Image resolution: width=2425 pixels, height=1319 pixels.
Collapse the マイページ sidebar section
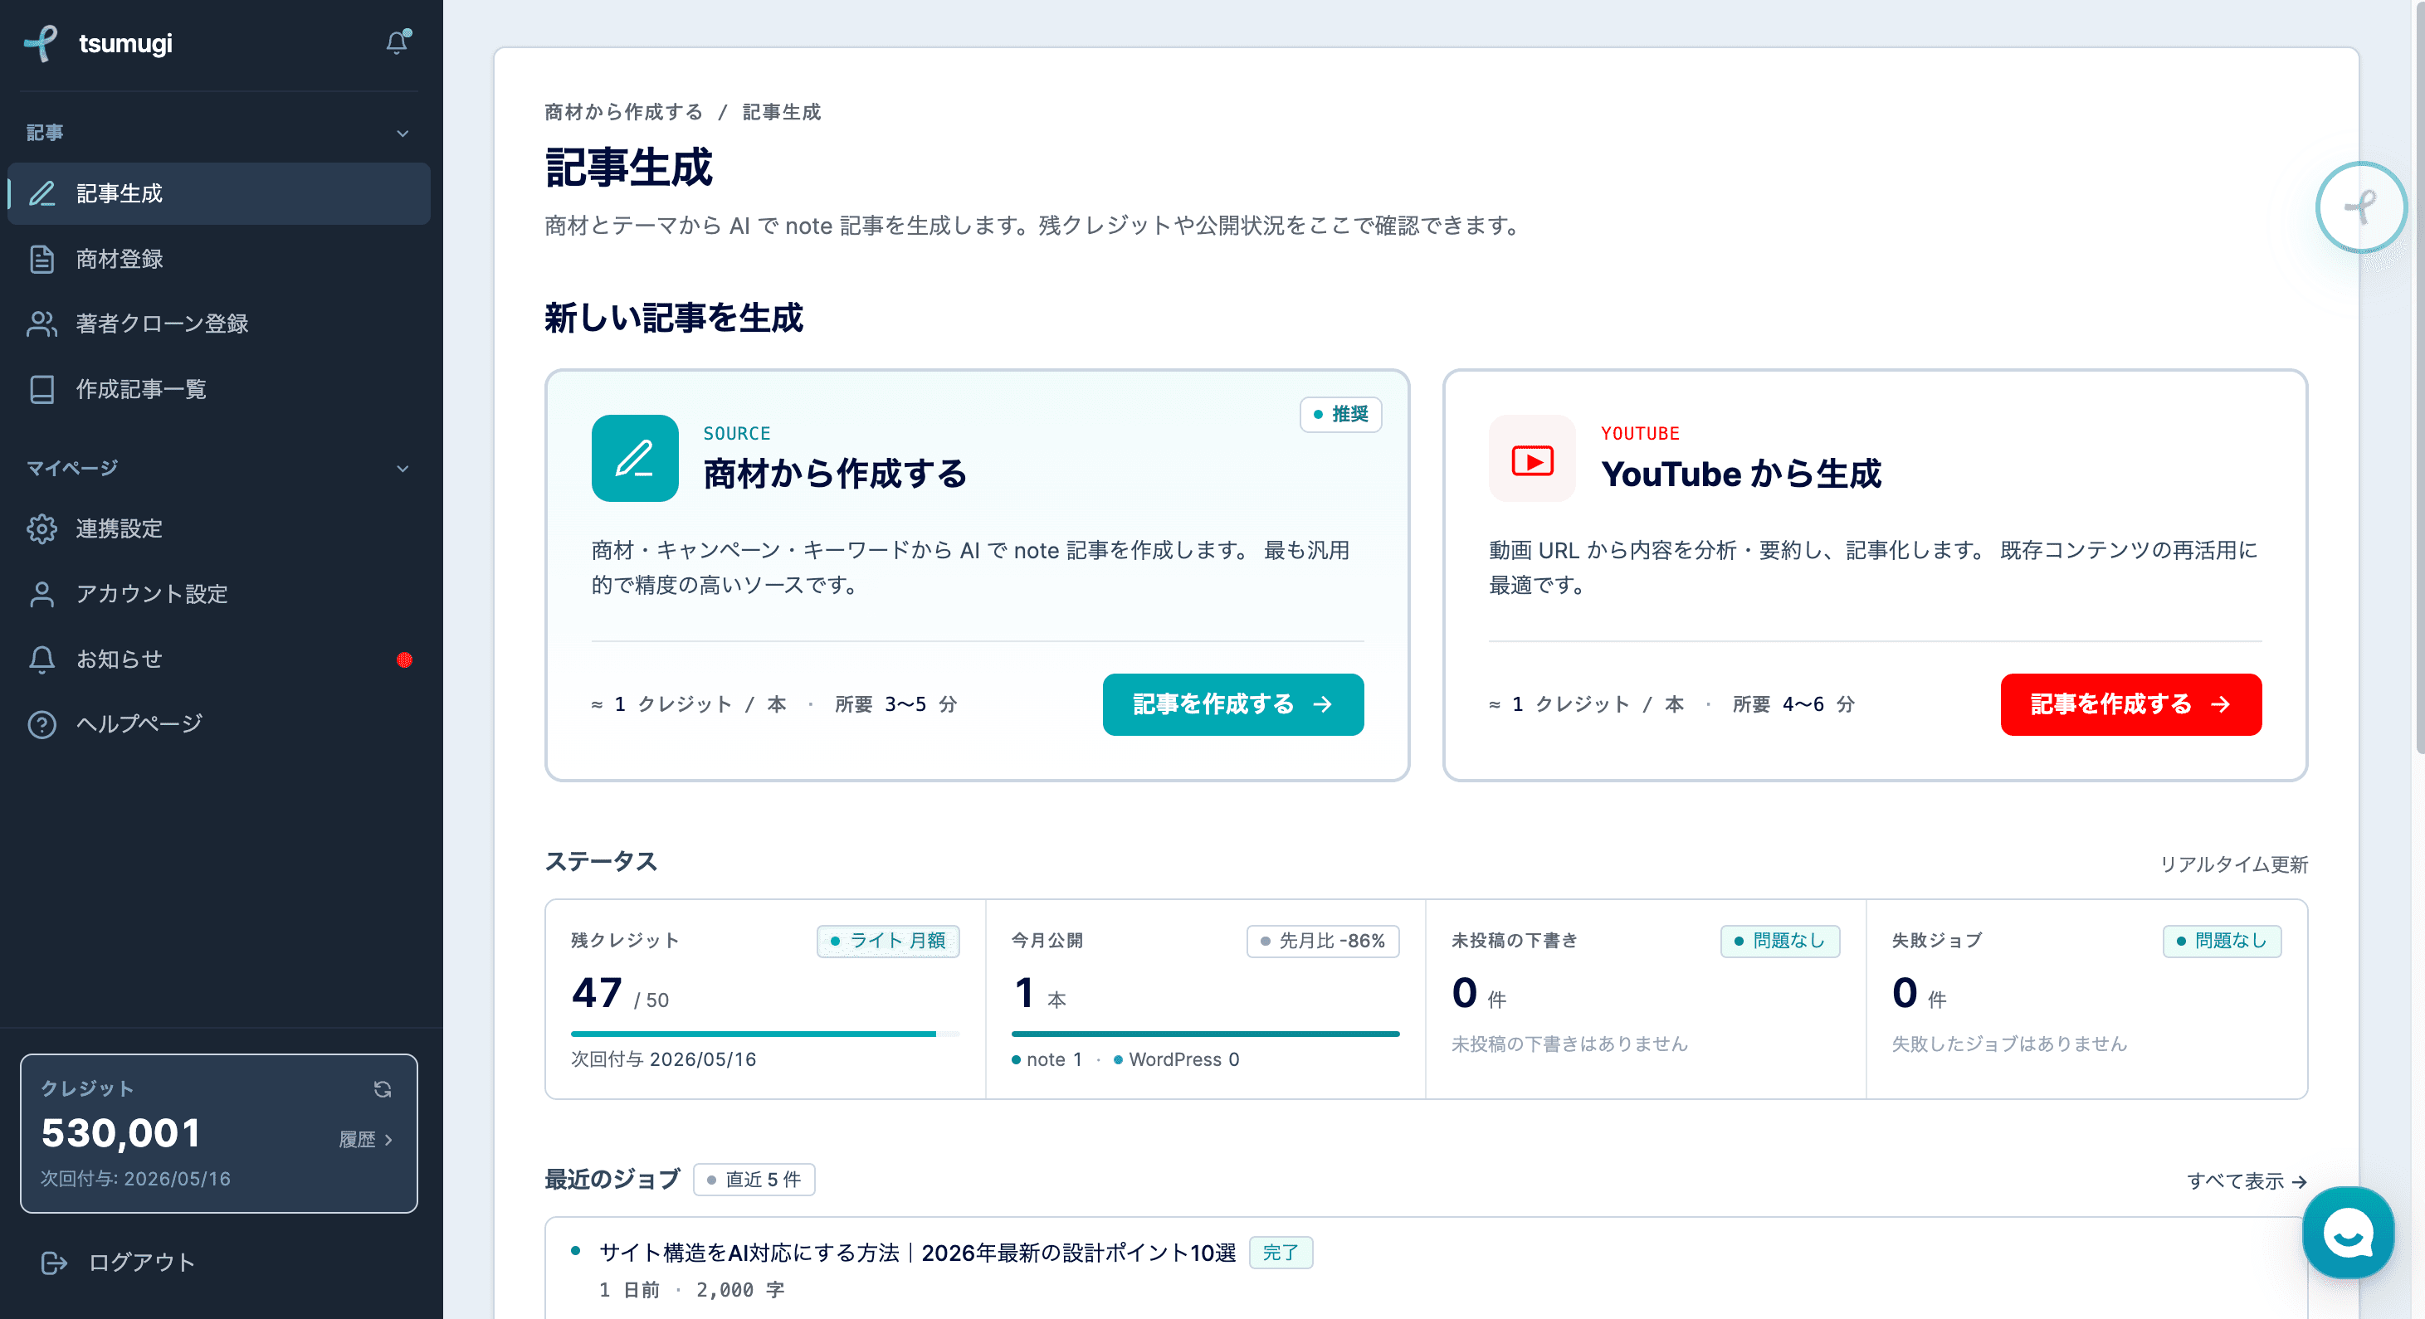pos(403,469)
